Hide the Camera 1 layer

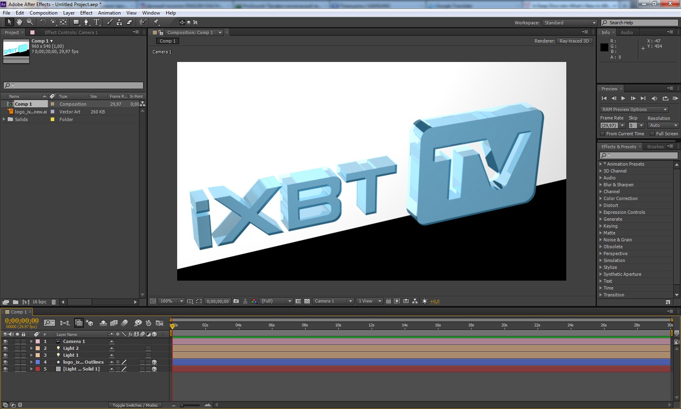(5, 341)
